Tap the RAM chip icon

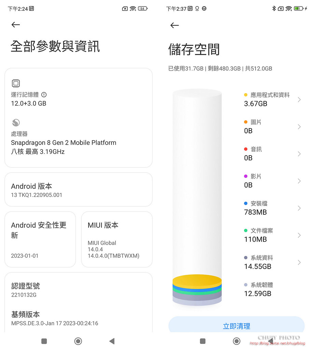pyautogui.click(x=16, y=83)
